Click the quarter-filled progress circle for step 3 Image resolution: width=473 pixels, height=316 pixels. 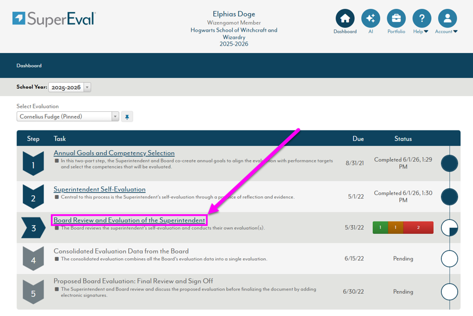(x=450, y=227)
